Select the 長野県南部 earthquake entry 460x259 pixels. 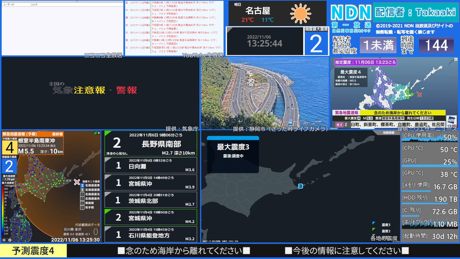coord(151,143)
